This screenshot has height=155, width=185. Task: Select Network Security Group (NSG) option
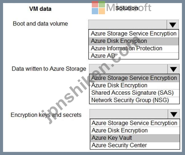[134, 100]
